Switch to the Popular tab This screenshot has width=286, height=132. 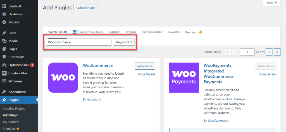[x=131, y=32]
